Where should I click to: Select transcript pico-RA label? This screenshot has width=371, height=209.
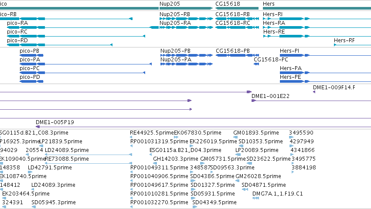[x=17, y=23]
